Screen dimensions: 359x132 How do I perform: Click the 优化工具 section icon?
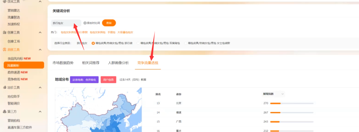5,1
